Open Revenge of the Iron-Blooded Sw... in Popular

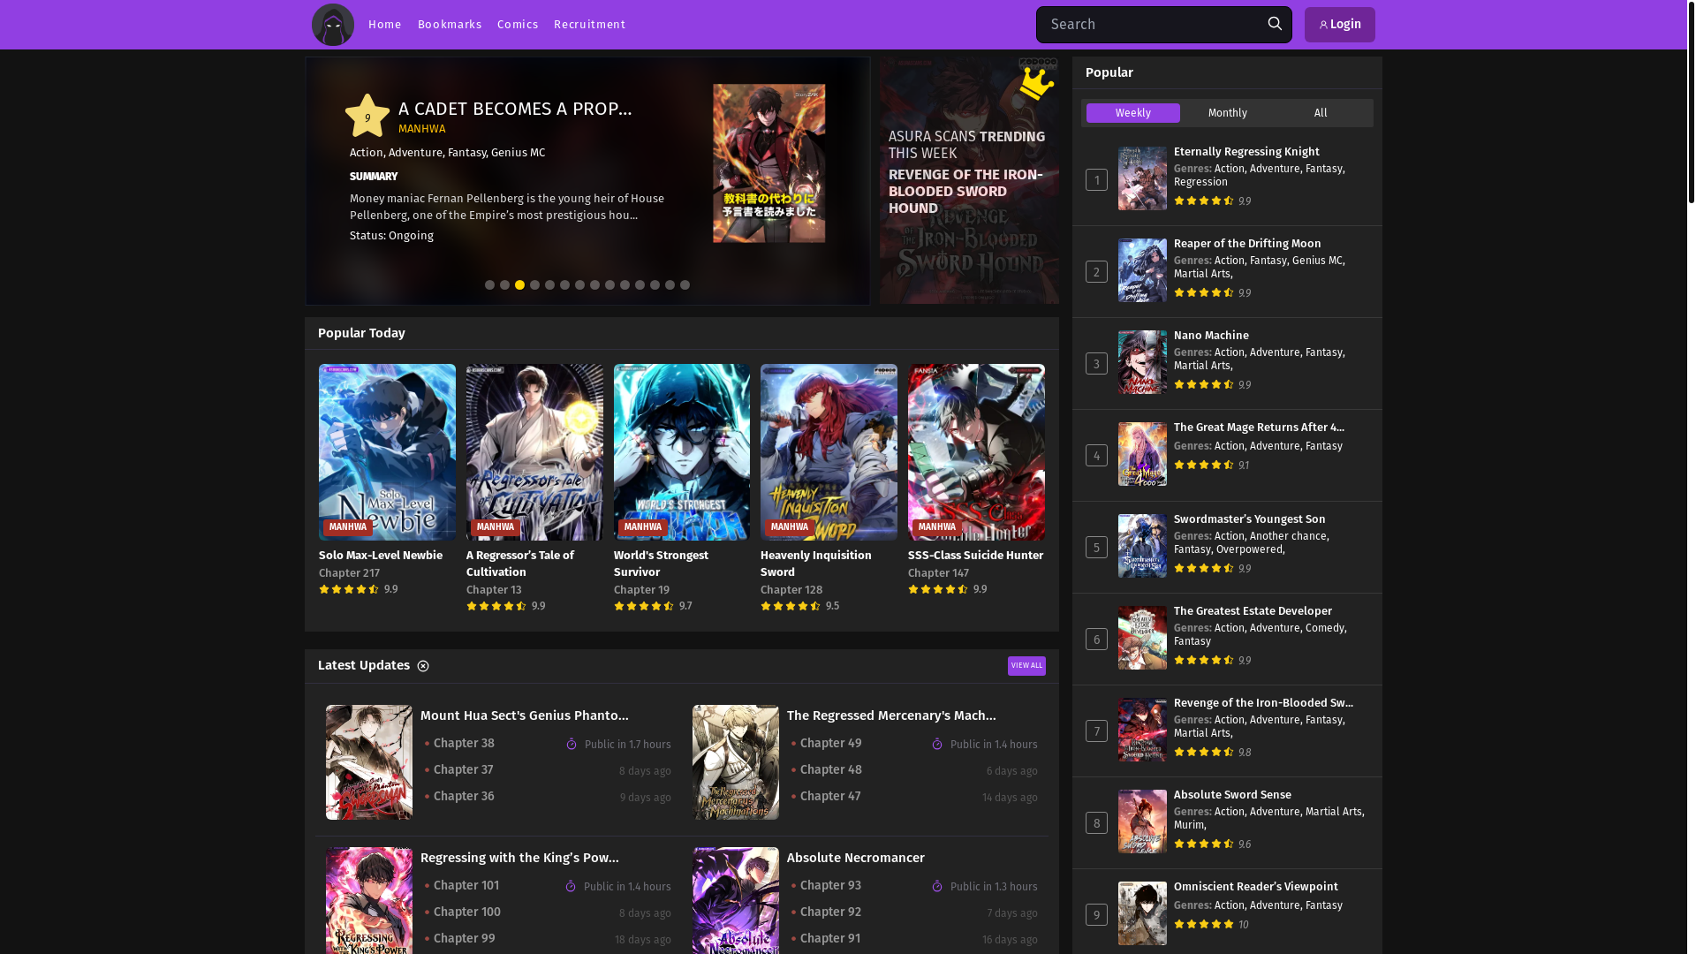pyautogui.click(x=1263, y=703)
